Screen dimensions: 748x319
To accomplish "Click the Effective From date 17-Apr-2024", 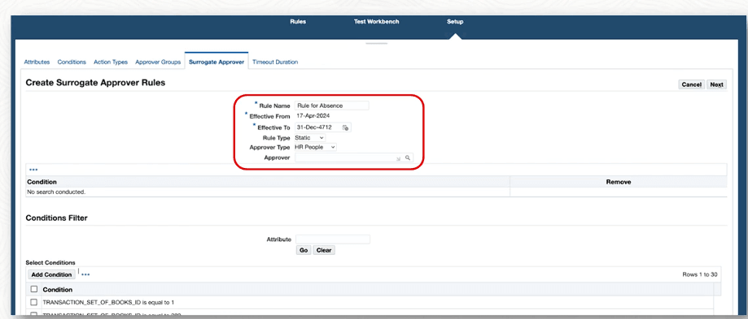I will [x=313, y=115].
